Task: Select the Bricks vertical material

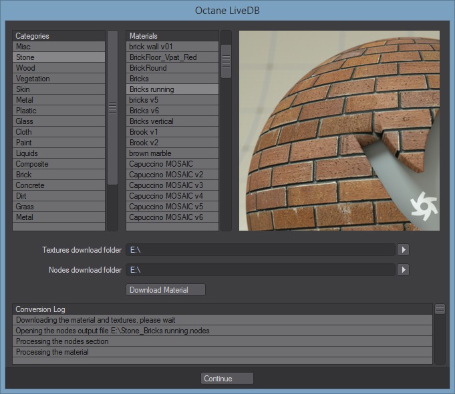Action: pyautogui.click(x=172, y=121)
